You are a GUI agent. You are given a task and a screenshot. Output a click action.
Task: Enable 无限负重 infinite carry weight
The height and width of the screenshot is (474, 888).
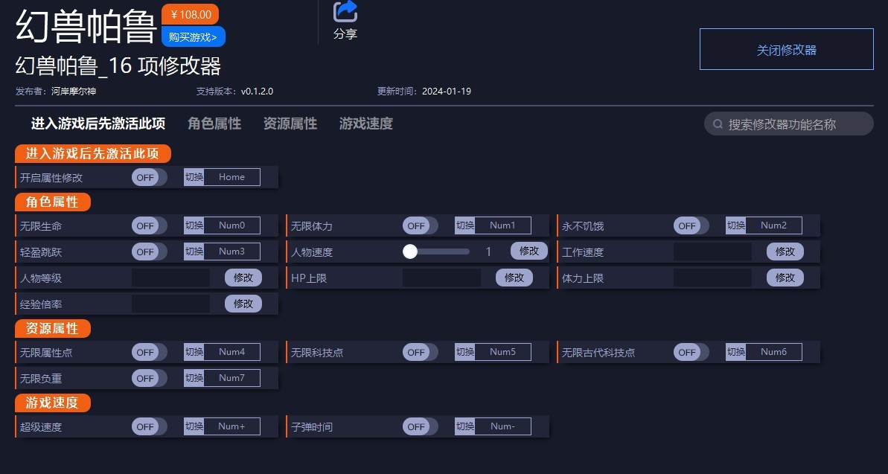[148, 378]
